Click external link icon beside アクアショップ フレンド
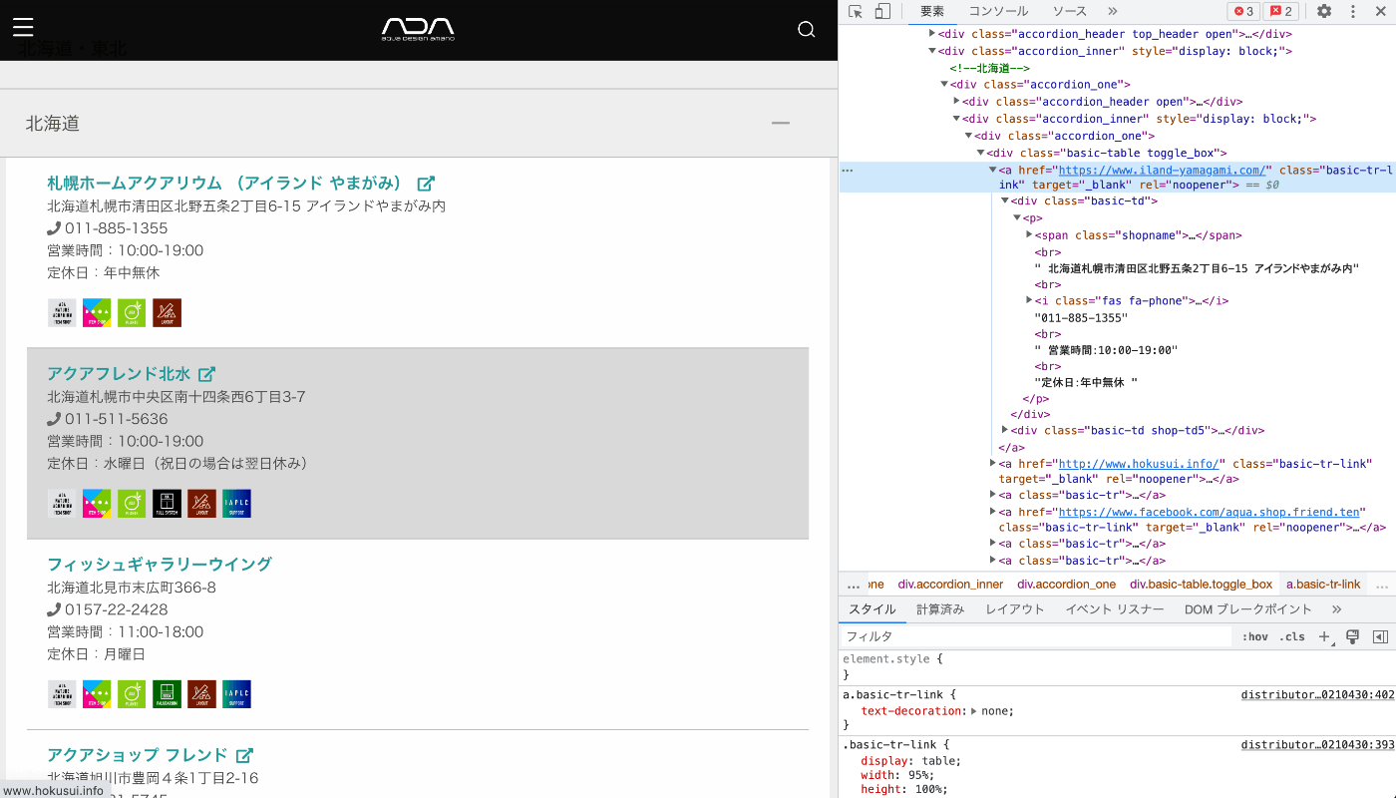The image size is (1396, 798). [x=244, y=755]
